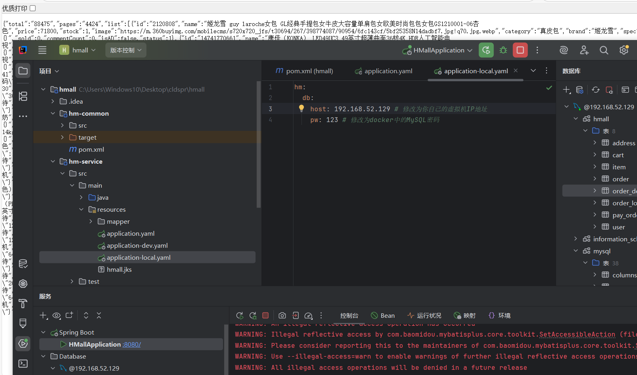The image size is (637, 375).
Task: Stop the running application with the red button
Action: 520,50
